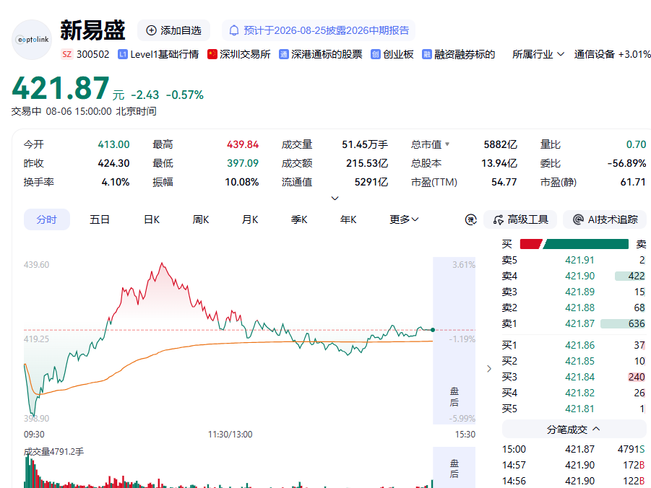Click the 量比 value 0.70

[636, 144]
